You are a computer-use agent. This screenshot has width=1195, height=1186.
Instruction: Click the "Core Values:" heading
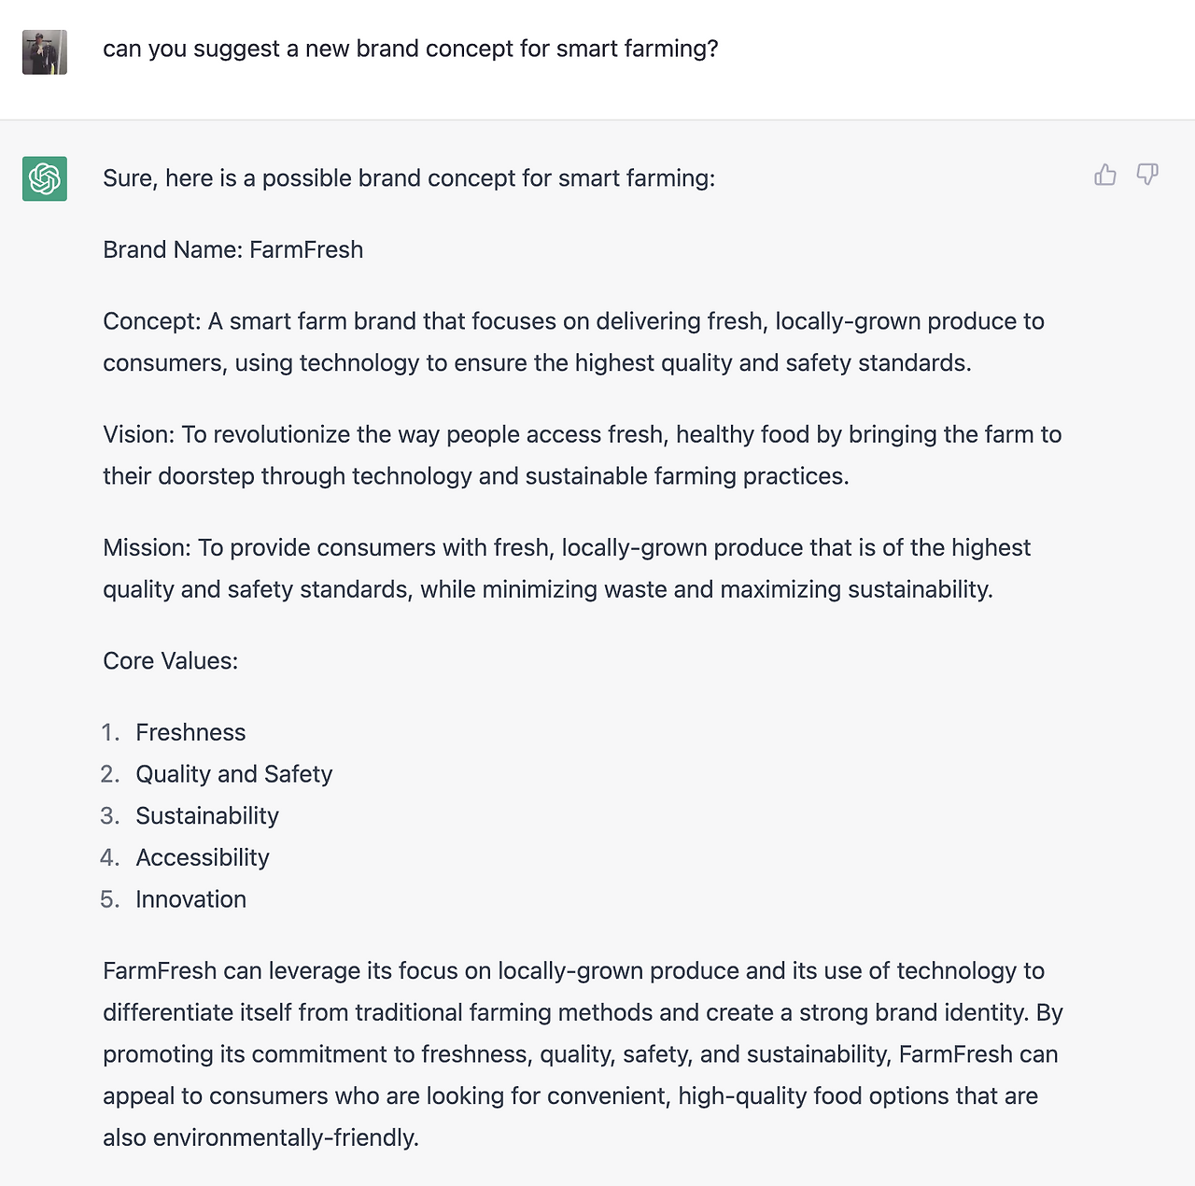pos(170,661)
